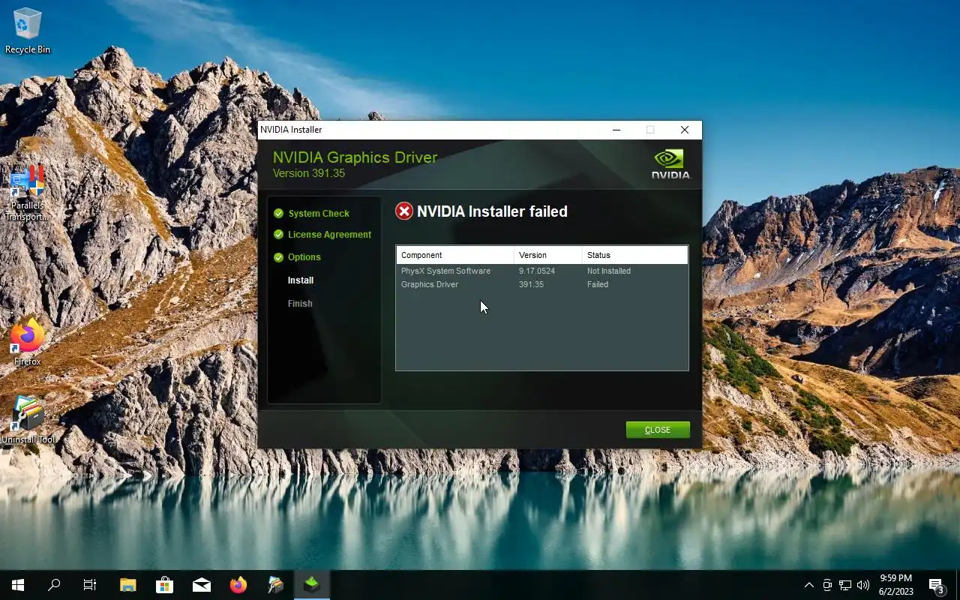Click the NVIDIA Graphics Driver title text
The height and width of the screenshot is (600, 960).
355,157
